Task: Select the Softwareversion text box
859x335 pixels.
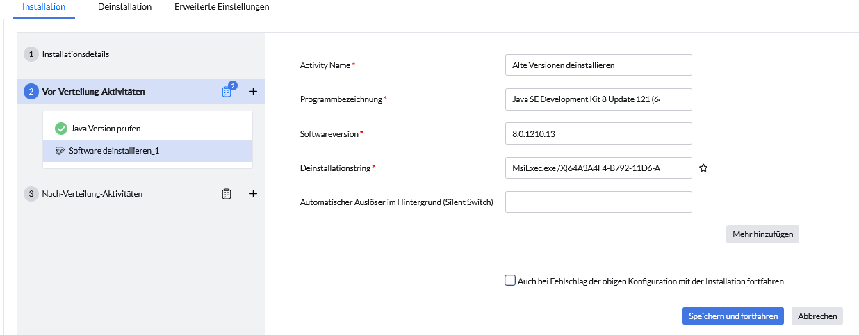Action: click(x=598, y=133)
